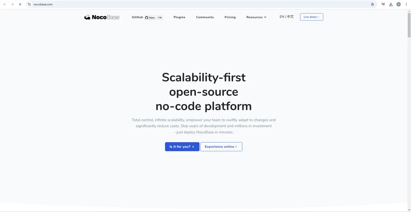Click the Live demo button
The image size is (411, 212).
(x=311, y=17)
